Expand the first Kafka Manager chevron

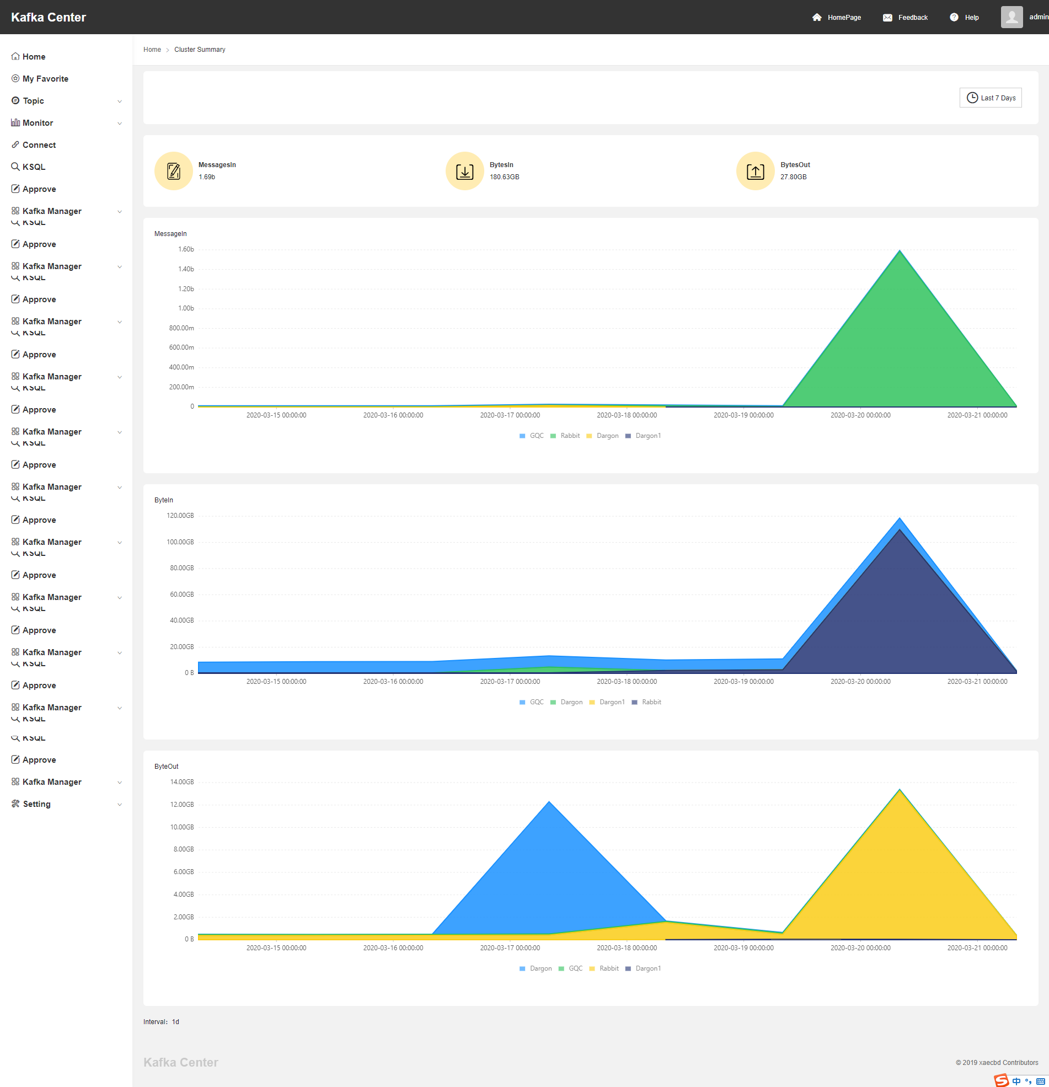[x=120, y=211]
